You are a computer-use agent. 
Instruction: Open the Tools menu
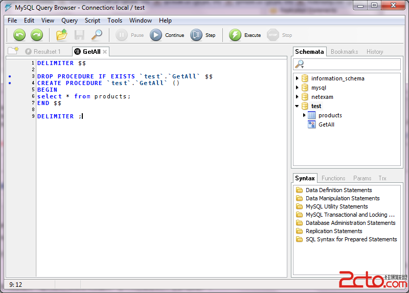coord(115,20)
